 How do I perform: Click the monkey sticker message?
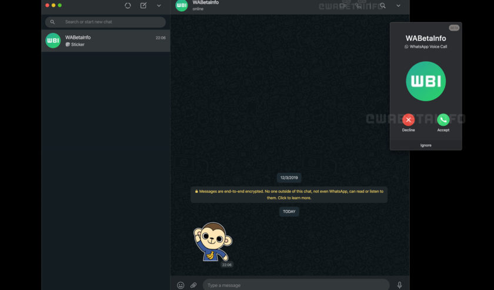[213, 241]
